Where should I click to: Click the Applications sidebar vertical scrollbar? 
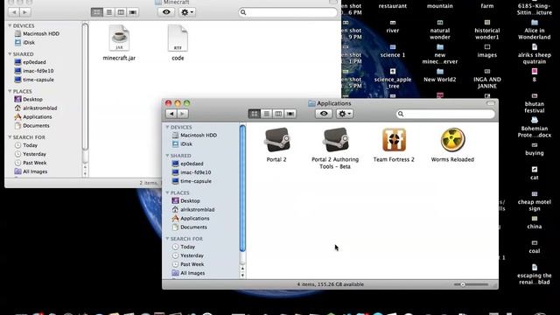pyautogui.click(x=242, y=188)
